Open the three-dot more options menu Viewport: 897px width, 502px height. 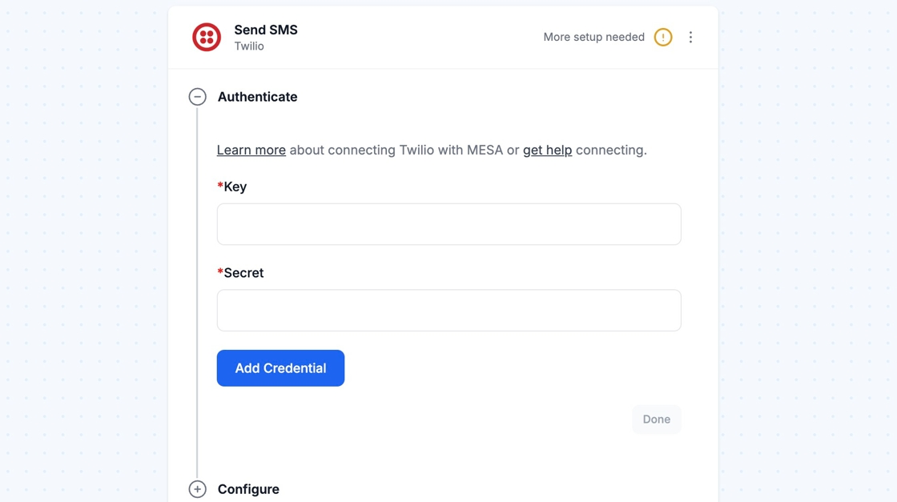pos(690,37)
